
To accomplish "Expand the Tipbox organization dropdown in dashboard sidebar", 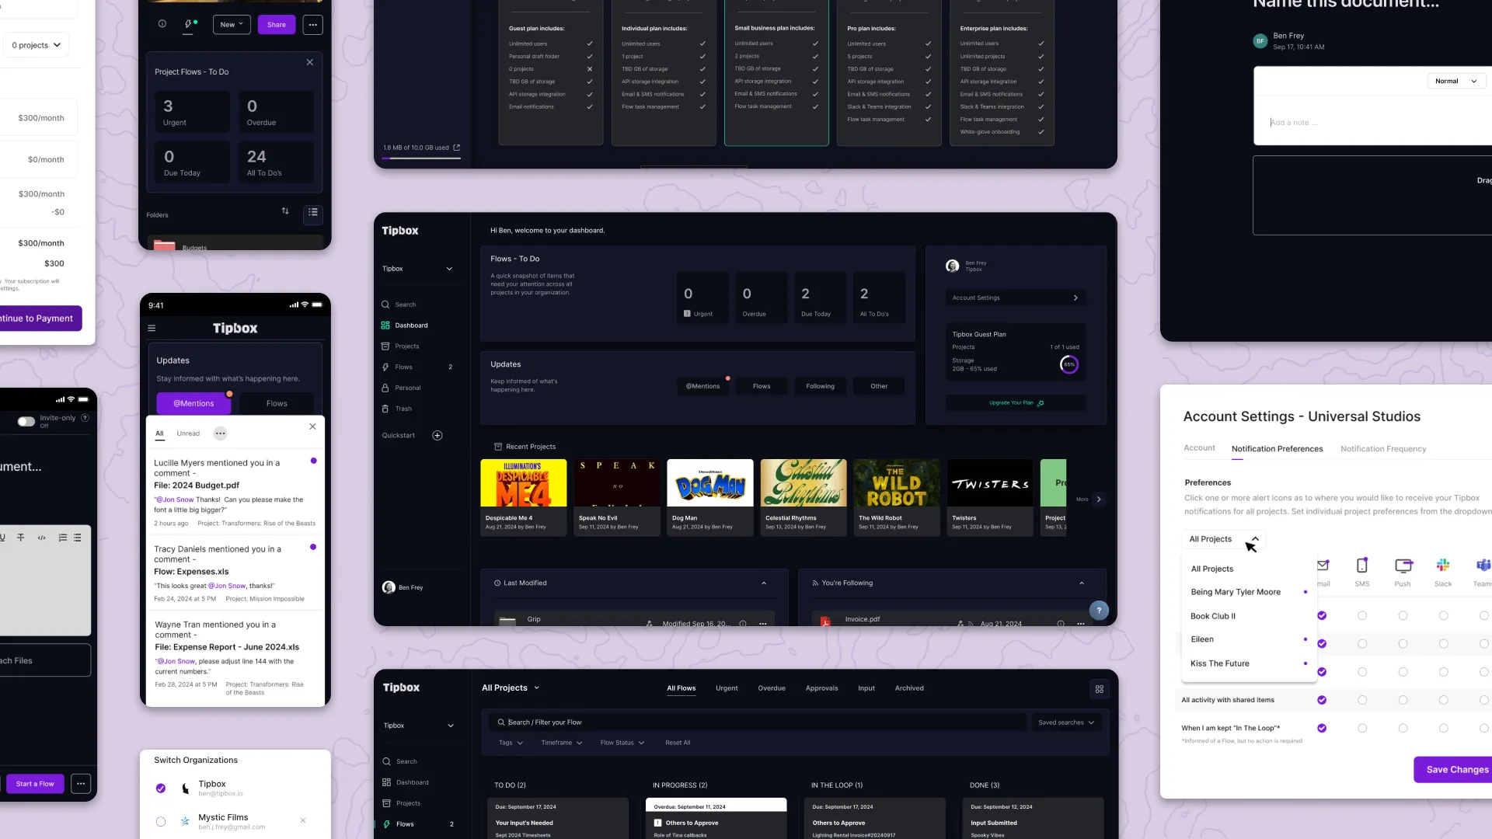I will pos(417,269).
